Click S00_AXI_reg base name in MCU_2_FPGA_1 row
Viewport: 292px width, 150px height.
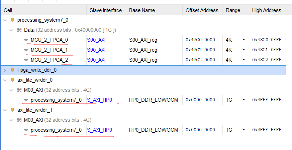pyautogui.click(x=143, y=50)
